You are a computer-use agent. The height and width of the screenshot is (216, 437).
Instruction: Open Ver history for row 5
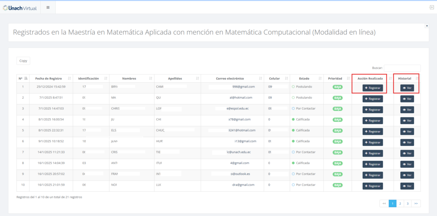tap(407, 131)
